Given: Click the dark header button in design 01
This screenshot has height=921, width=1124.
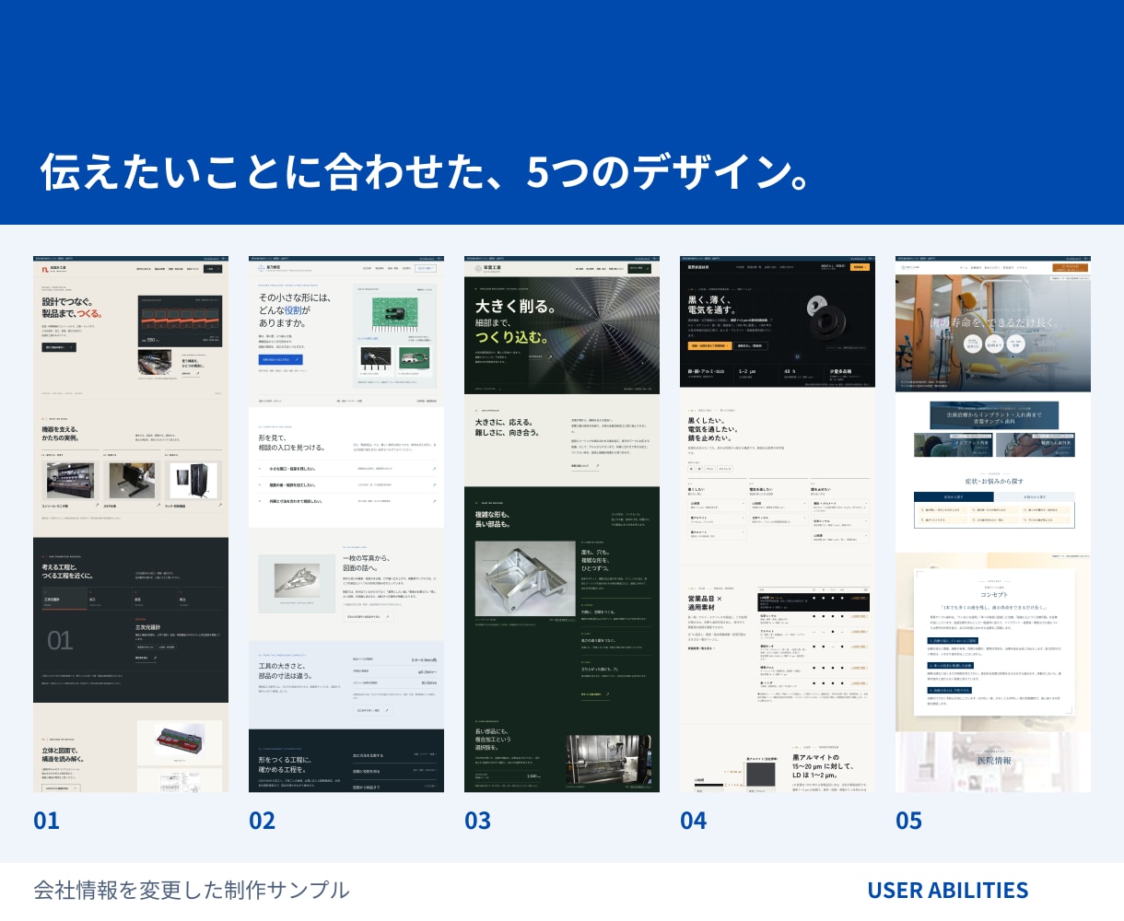Looking at the screenshot, I should 213,269.
